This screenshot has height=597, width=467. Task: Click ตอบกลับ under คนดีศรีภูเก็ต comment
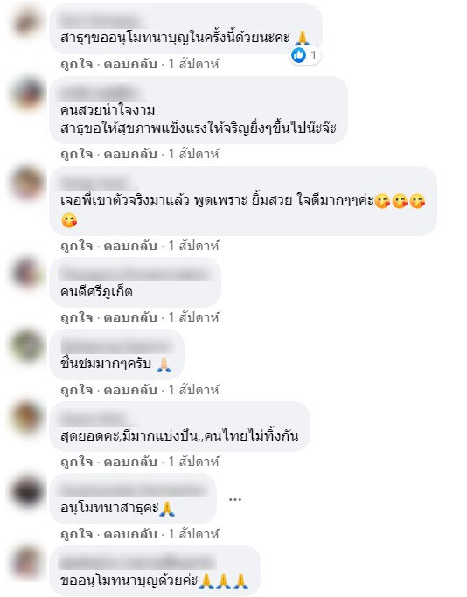point(130,316)
